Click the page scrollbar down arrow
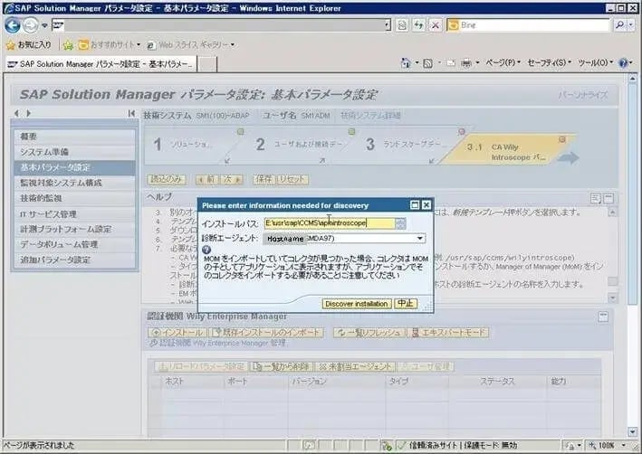The image size is (642, 454). tap(632, 431)
